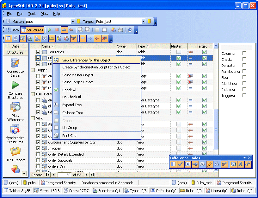Click the Synchronize Structures sidebar icon
The width and height of the screenshot is (258, 198).
pos(15,130)
